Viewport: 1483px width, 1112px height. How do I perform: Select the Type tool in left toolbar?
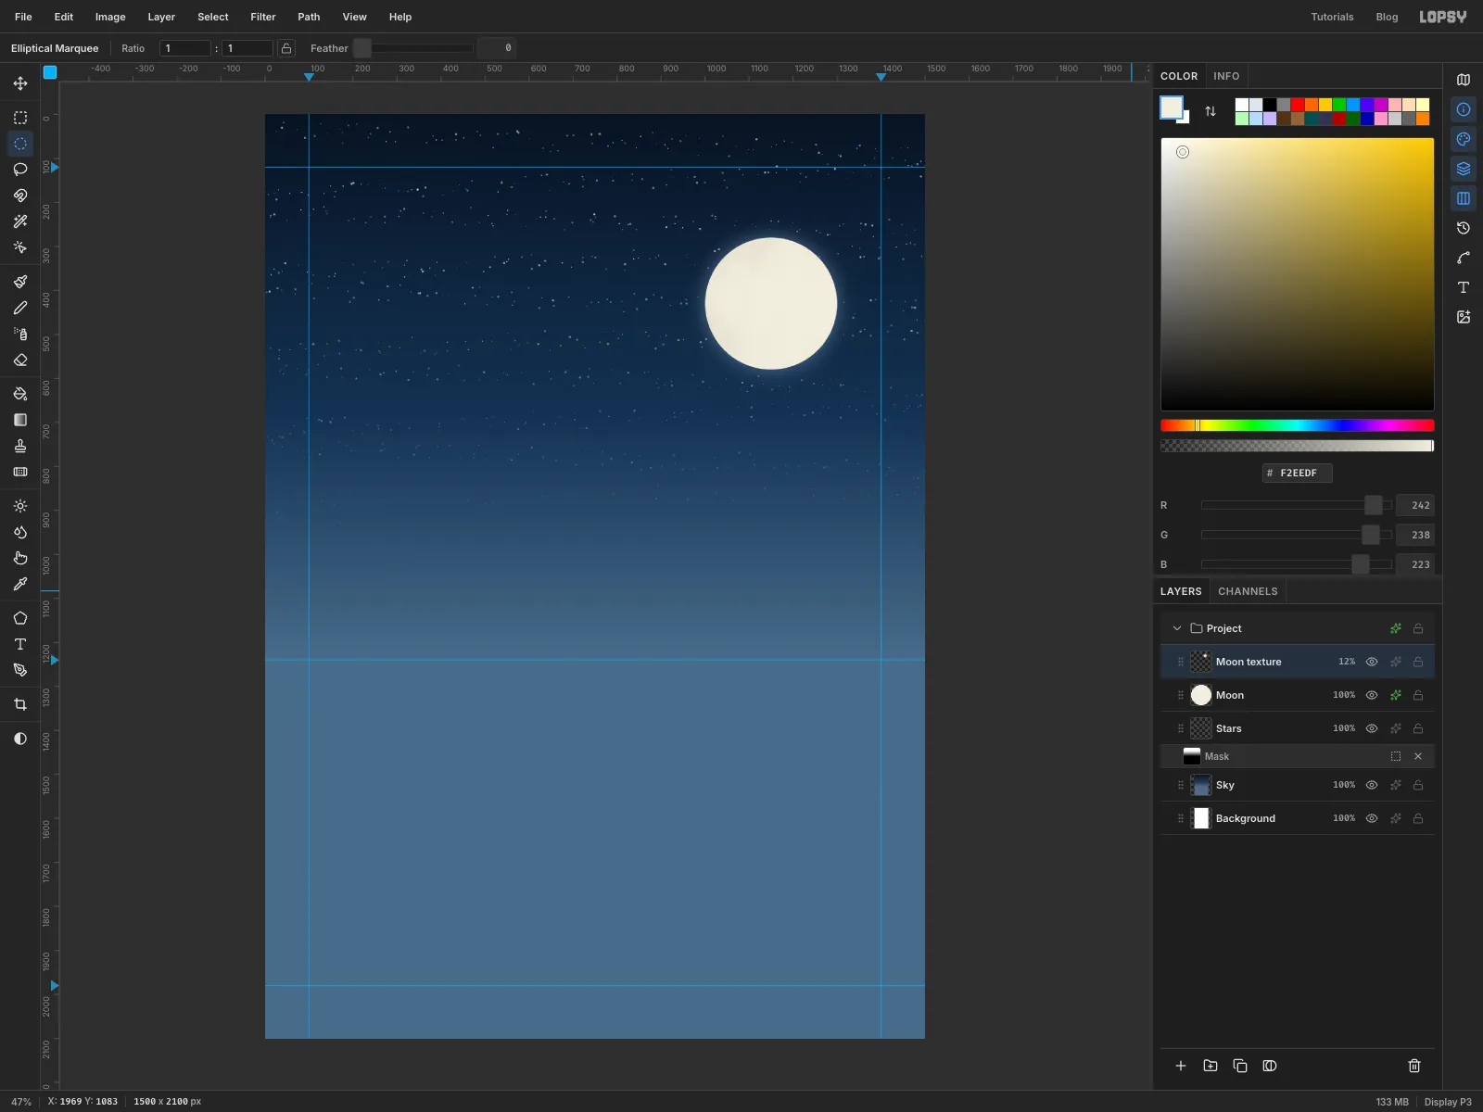pos(20,644)
